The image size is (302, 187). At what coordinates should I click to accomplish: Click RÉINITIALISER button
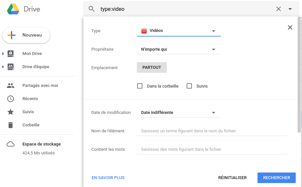[x=232, y=178]
